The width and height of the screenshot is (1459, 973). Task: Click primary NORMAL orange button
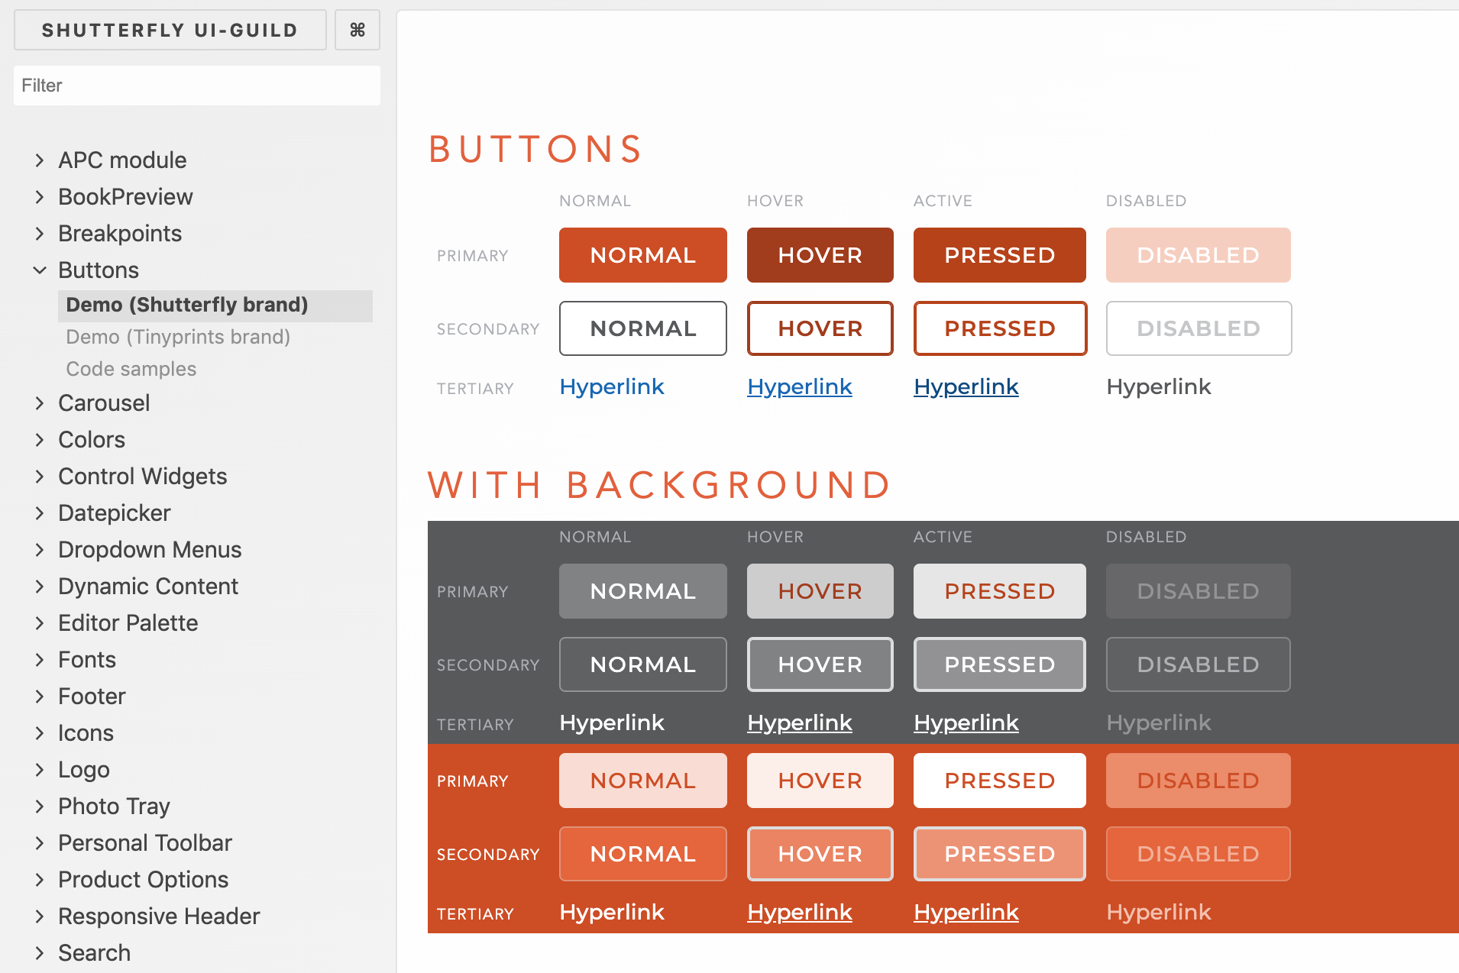[643, 255]
